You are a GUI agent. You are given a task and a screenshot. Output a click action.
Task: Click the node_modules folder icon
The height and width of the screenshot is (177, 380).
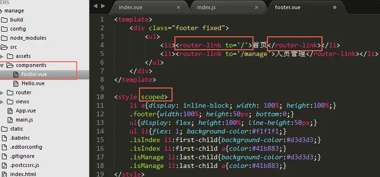click(4, 38)
